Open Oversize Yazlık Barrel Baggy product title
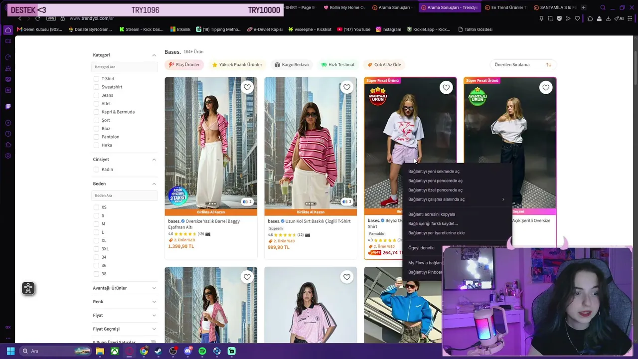Screen dimensions: 638x359 (204, 224)
